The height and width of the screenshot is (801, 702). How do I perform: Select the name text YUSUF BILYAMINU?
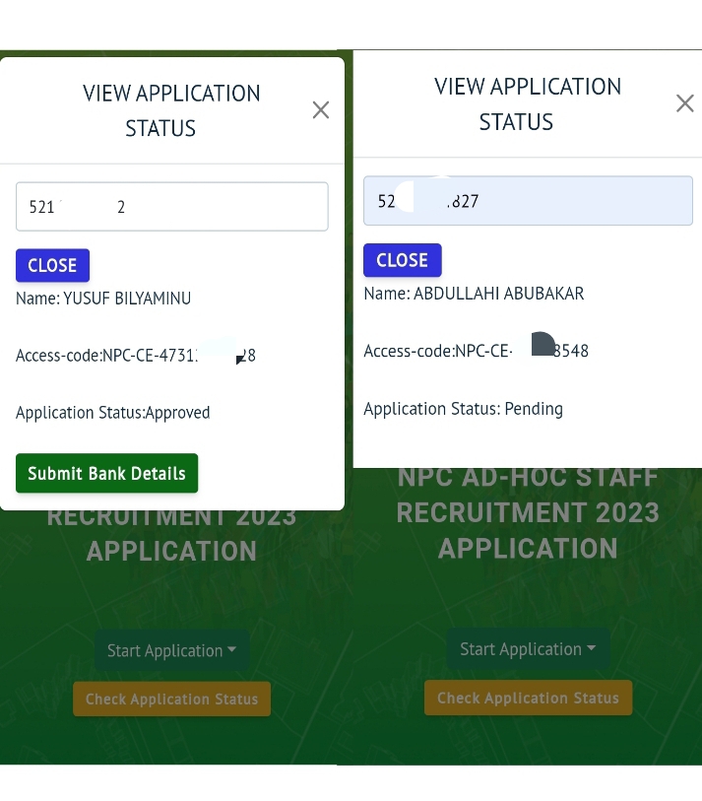point(127,298)
